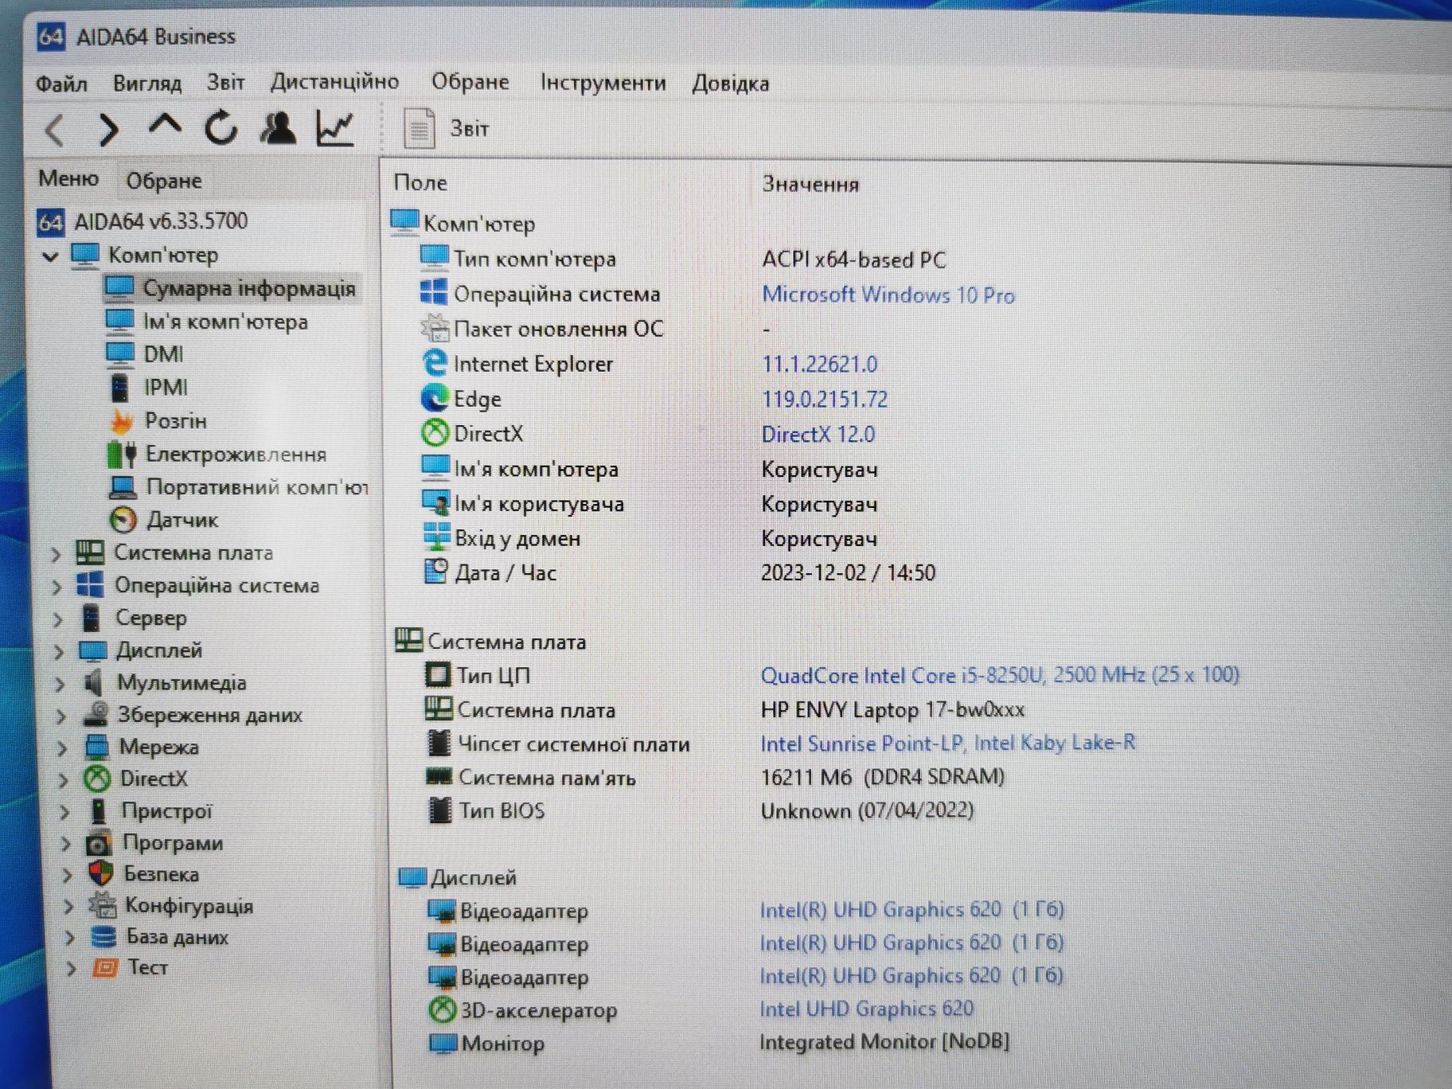Open the Довідка menu

pos(730,83)
